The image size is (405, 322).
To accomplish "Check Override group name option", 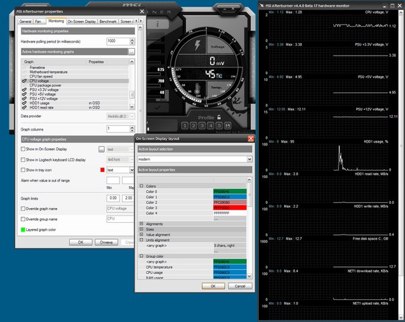I will pos(23,219).
